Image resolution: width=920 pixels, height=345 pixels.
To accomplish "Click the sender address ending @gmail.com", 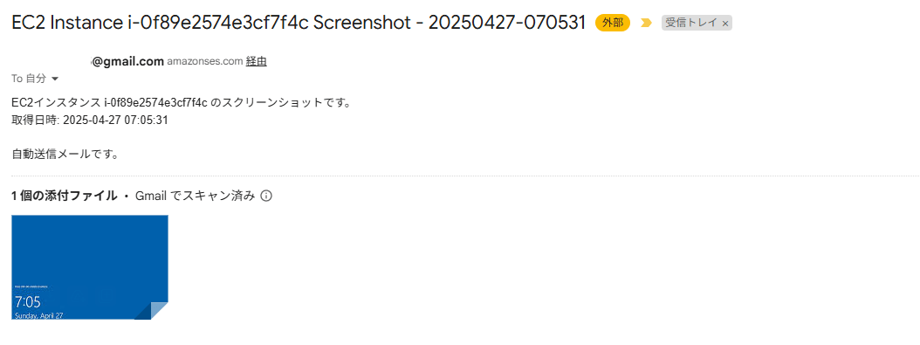I will click(127, 61).
